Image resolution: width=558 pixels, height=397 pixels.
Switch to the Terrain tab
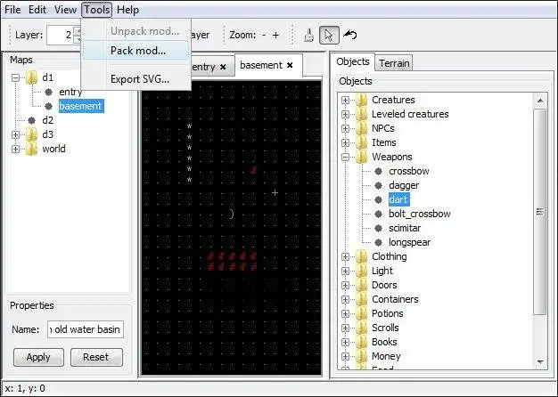394,63
